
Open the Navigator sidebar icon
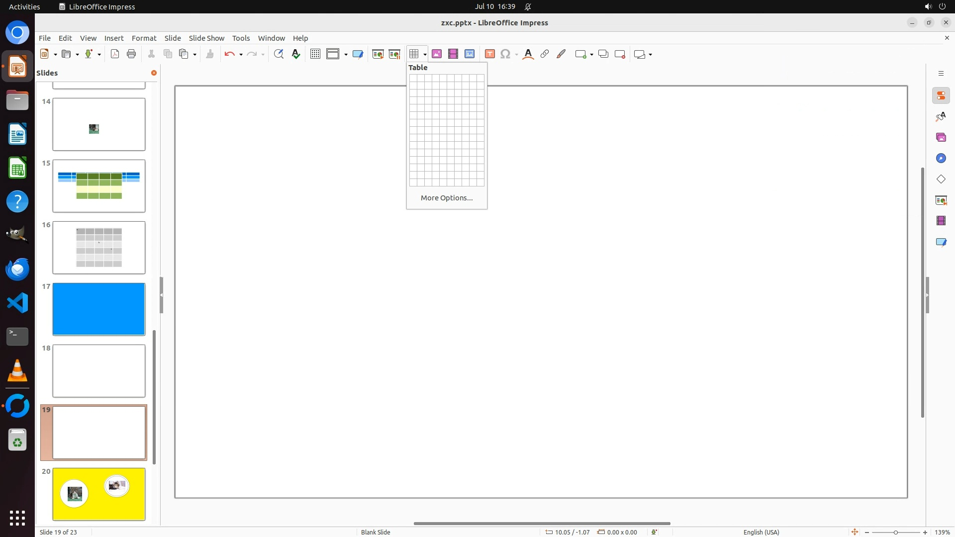[x=941, y=158]
